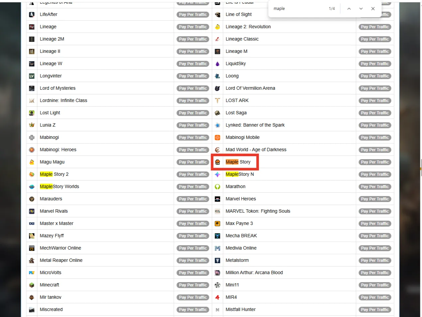
Task: Open the Maple Story 2 entry
Action: pyautogui.click(x=54, y=174)
